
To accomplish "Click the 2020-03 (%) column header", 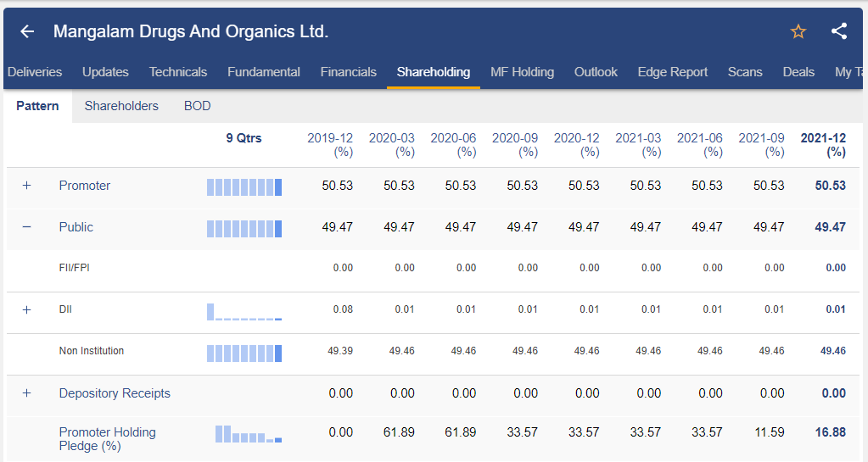I will point(391,145).
